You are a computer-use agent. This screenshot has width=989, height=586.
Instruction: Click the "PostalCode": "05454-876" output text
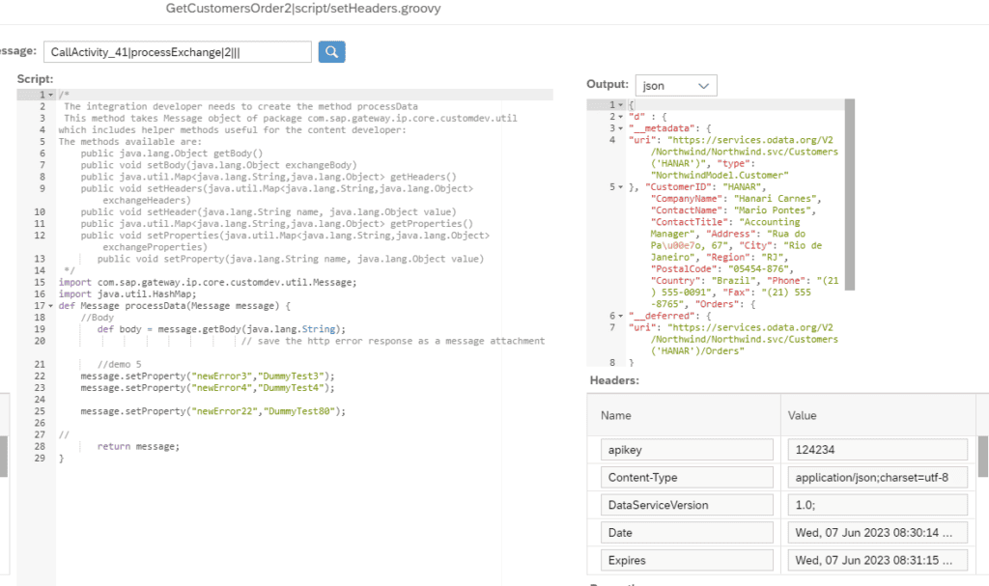click(x=722, y=268)
